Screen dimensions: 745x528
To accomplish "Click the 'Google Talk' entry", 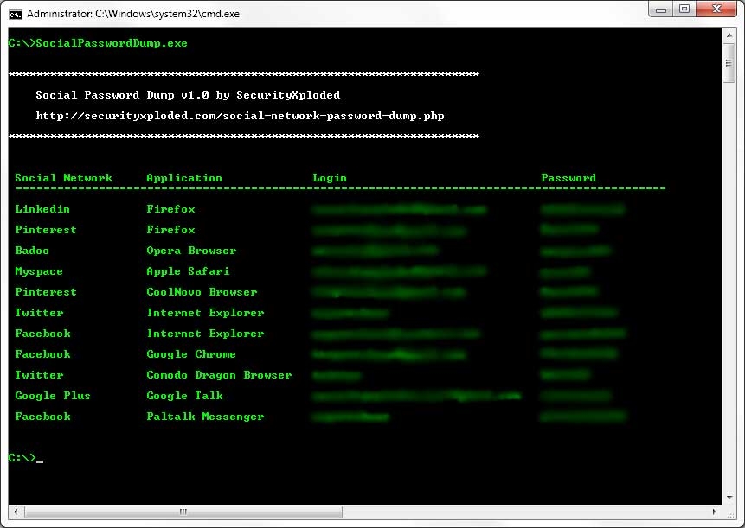I will click(x=185, y=396).
